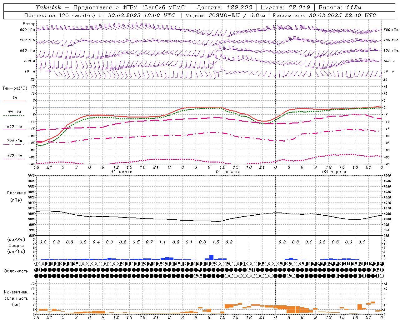Click the 0.8 precipitation total
This screenshot has height=320, width=400.
(x=176, y=242)
